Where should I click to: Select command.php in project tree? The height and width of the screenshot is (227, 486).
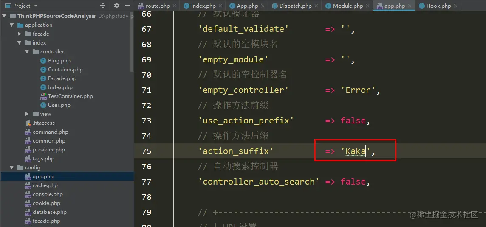coord(50,132)
